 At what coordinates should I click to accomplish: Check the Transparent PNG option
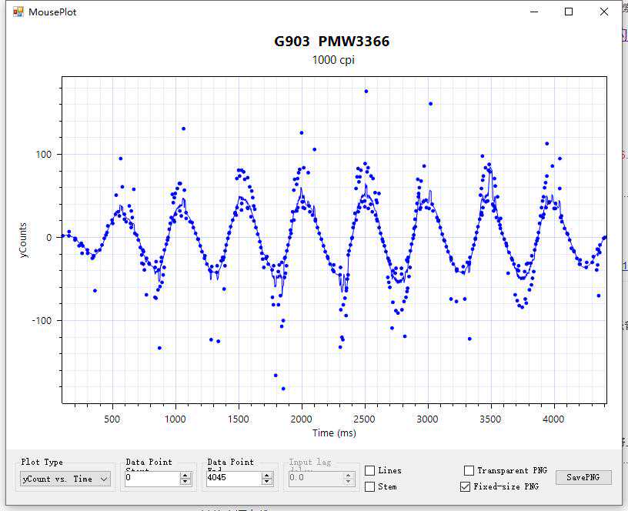click(x=469, y=470)
